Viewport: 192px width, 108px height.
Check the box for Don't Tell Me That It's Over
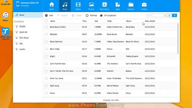(x=46, y=71)
